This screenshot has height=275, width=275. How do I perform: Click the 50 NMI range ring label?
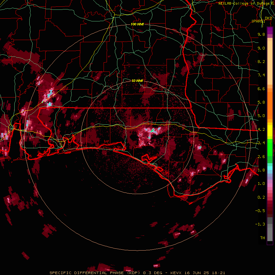(137, 81)
